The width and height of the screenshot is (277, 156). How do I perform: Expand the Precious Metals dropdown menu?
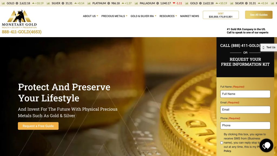(114, 16)
